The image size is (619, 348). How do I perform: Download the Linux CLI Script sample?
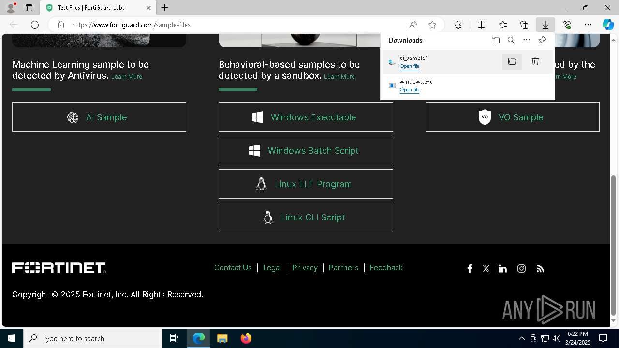click(x=306, y=217)
